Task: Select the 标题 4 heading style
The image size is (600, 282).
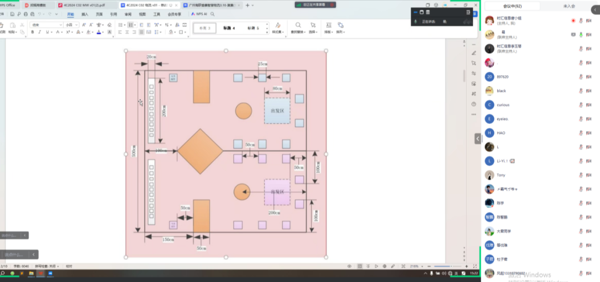Action: pos(229,28)
